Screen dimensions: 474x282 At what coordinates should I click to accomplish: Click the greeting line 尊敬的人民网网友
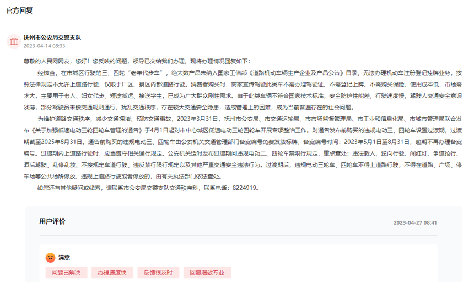click(47, 61)
